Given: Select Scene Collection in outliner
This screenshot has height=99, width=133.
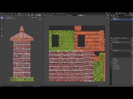Looking at the screenshot, I should 116,17.
